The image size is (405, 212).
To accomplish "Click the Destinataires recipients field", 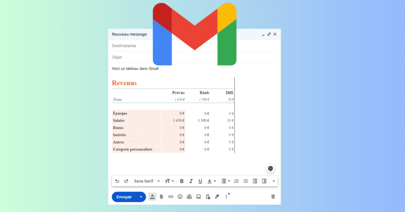I will [x=194, y=46].
